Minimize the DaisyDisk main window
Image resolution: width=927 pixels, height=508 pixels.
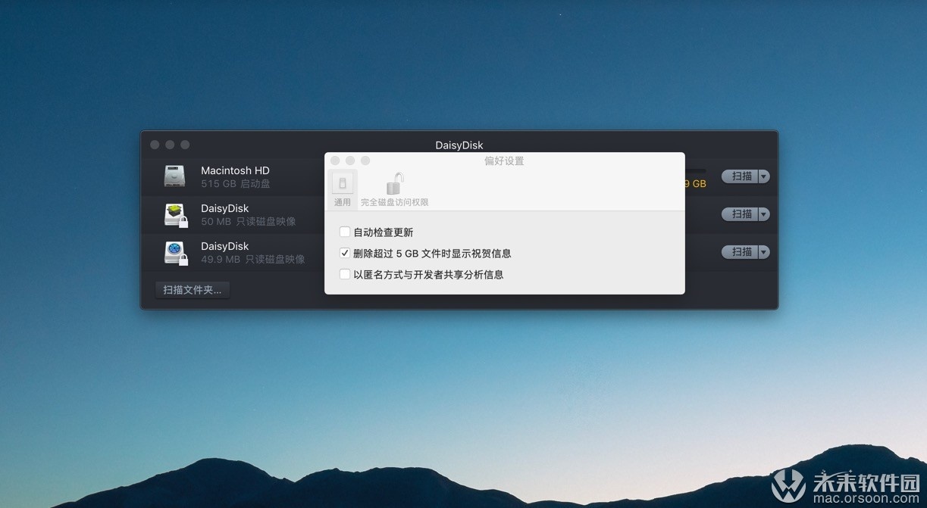point(170,145)
